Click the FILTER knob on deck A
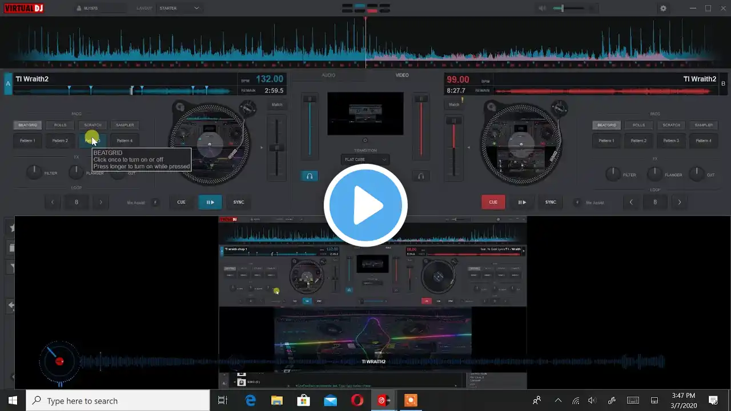The height and width of the screenshot is (411, 731). 34,172
